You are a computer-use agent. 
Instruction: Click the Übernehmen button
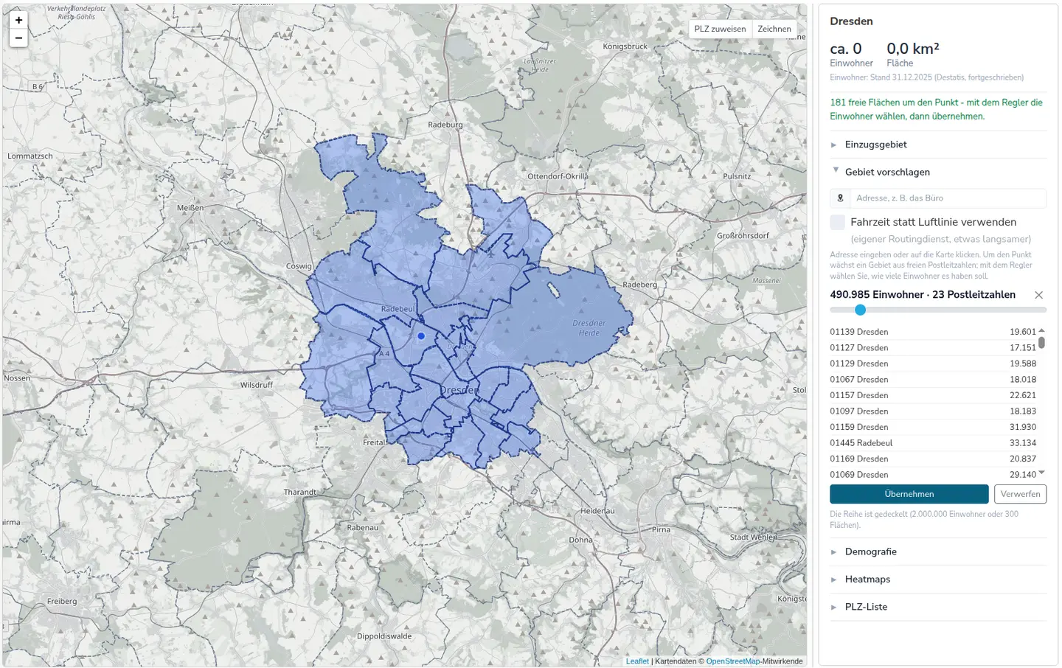(x=909, y=494)
